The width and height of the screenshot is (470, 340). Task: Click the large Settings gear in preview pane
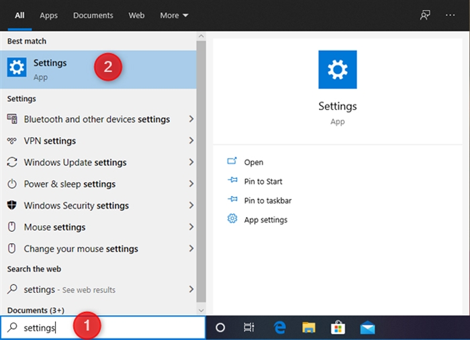tap(337, 70)
